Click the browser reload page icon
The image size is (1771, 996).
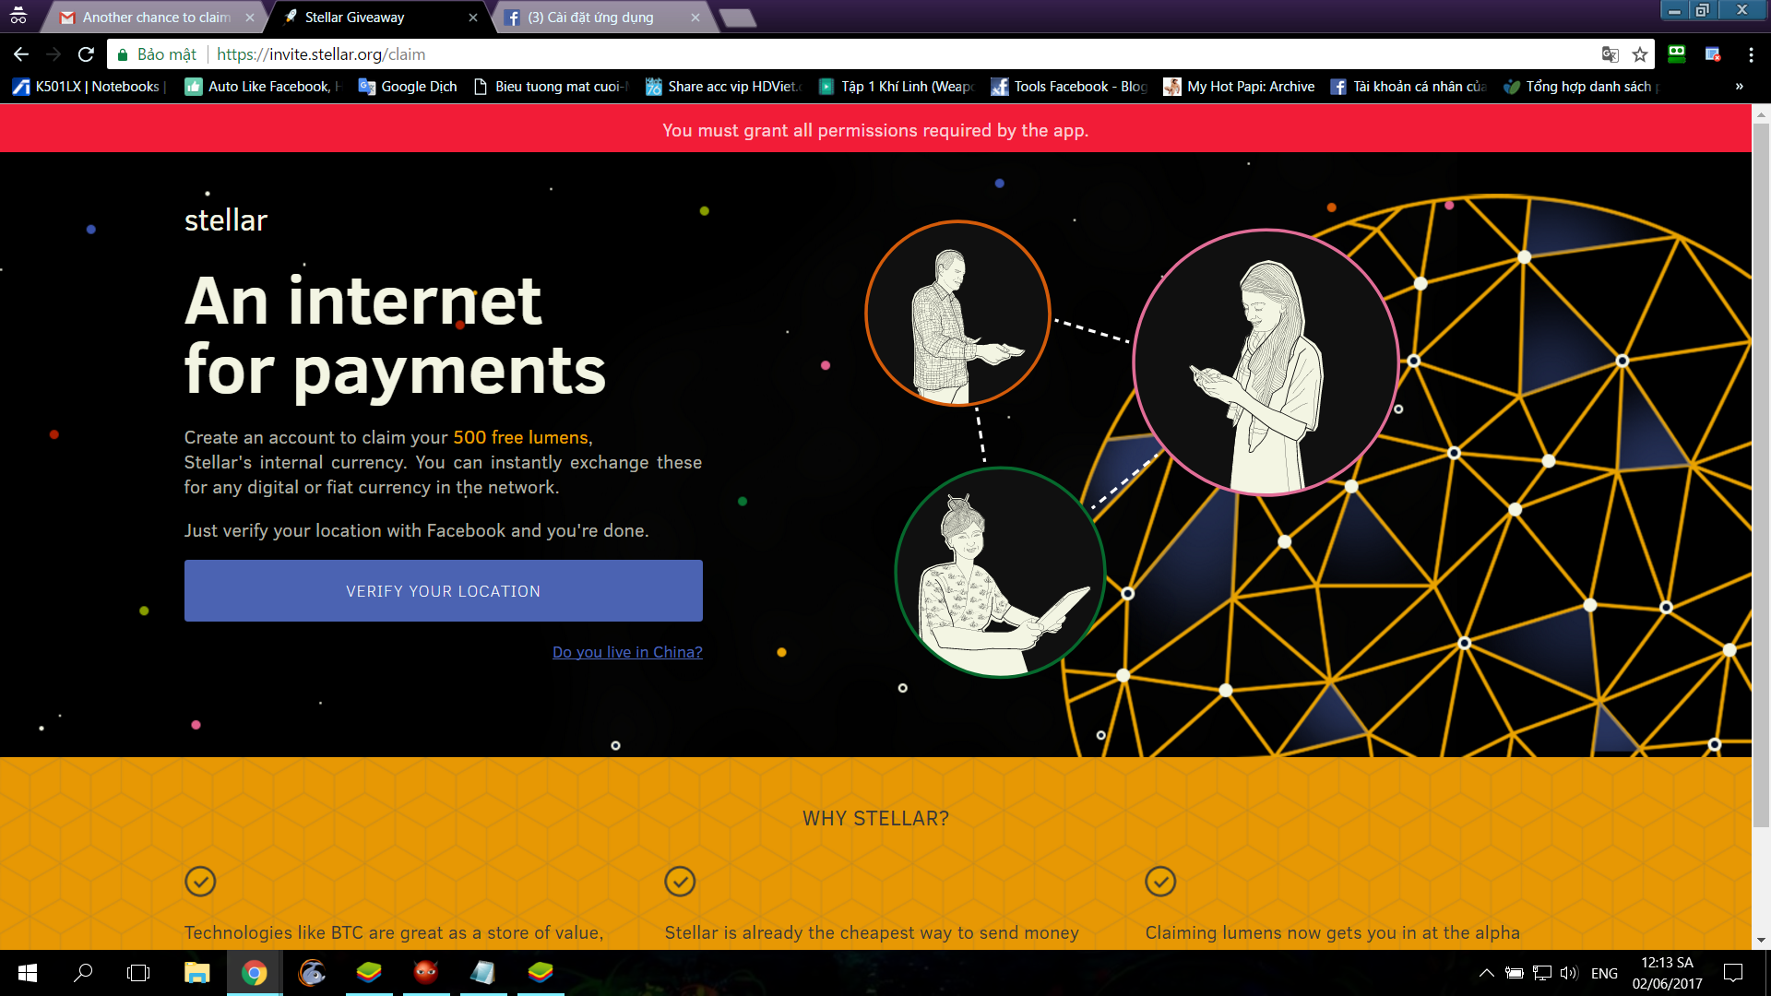(x=86, y=54)
